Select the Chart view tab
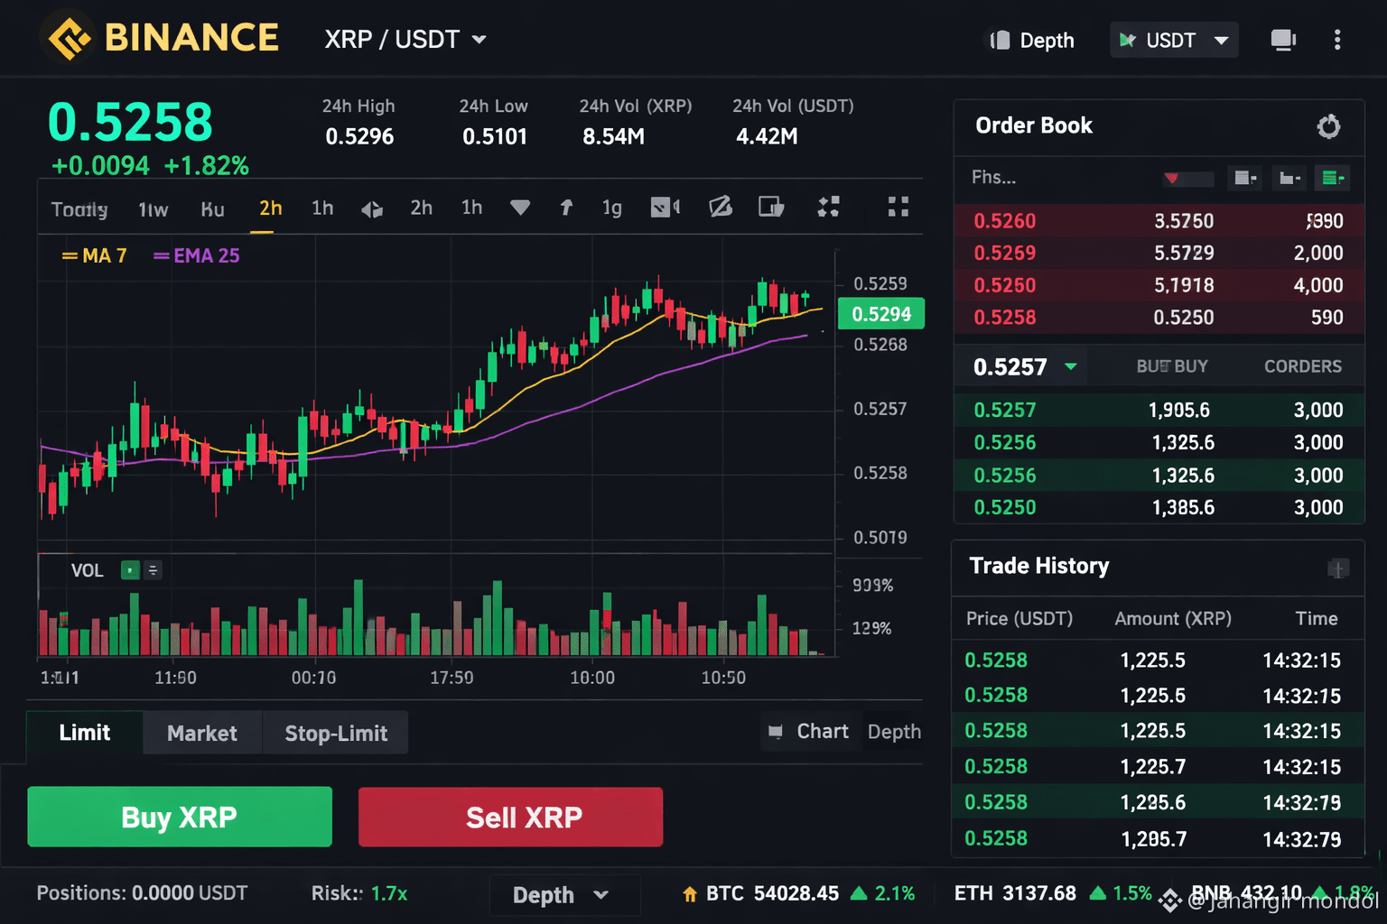The height and width of the screenshot is (924, 1387). point(809,732)
